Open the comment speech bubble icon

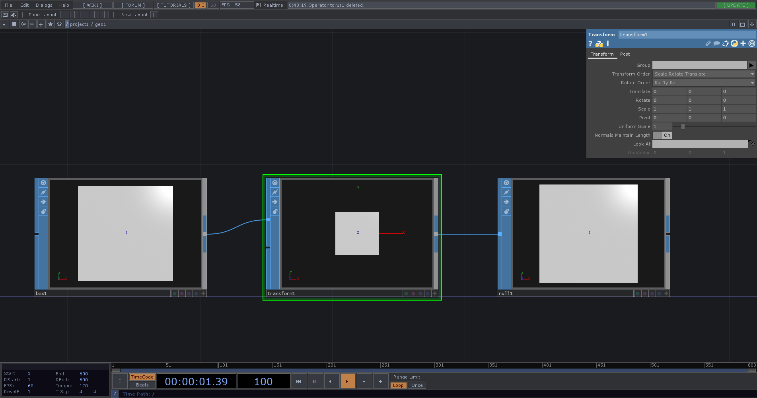[x=716, y=44]
